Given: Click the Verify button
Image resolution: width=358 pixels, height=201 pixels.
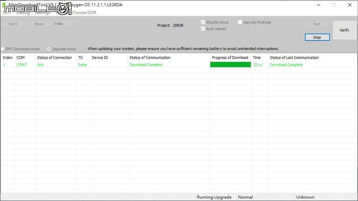Looking at the screenshot, I should [x=344, y=30].
